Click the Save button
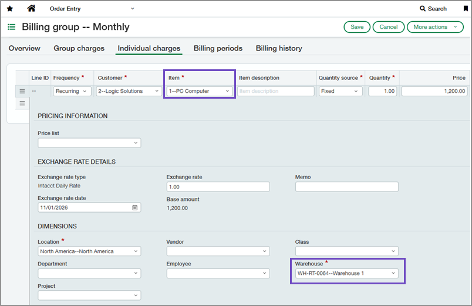 click(x=357, y=27)
